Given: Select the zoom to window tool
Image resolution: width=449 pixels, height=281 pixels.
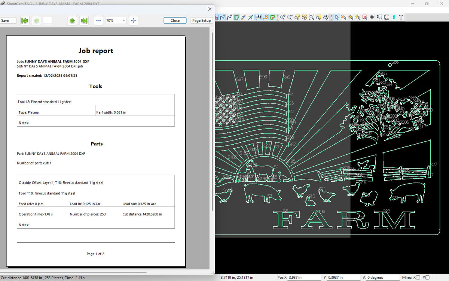Looking at the screenshot, I should click(x=311, y=17).
